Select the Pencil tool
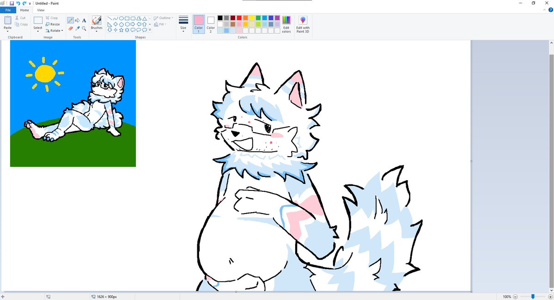 tap(70, 19)
